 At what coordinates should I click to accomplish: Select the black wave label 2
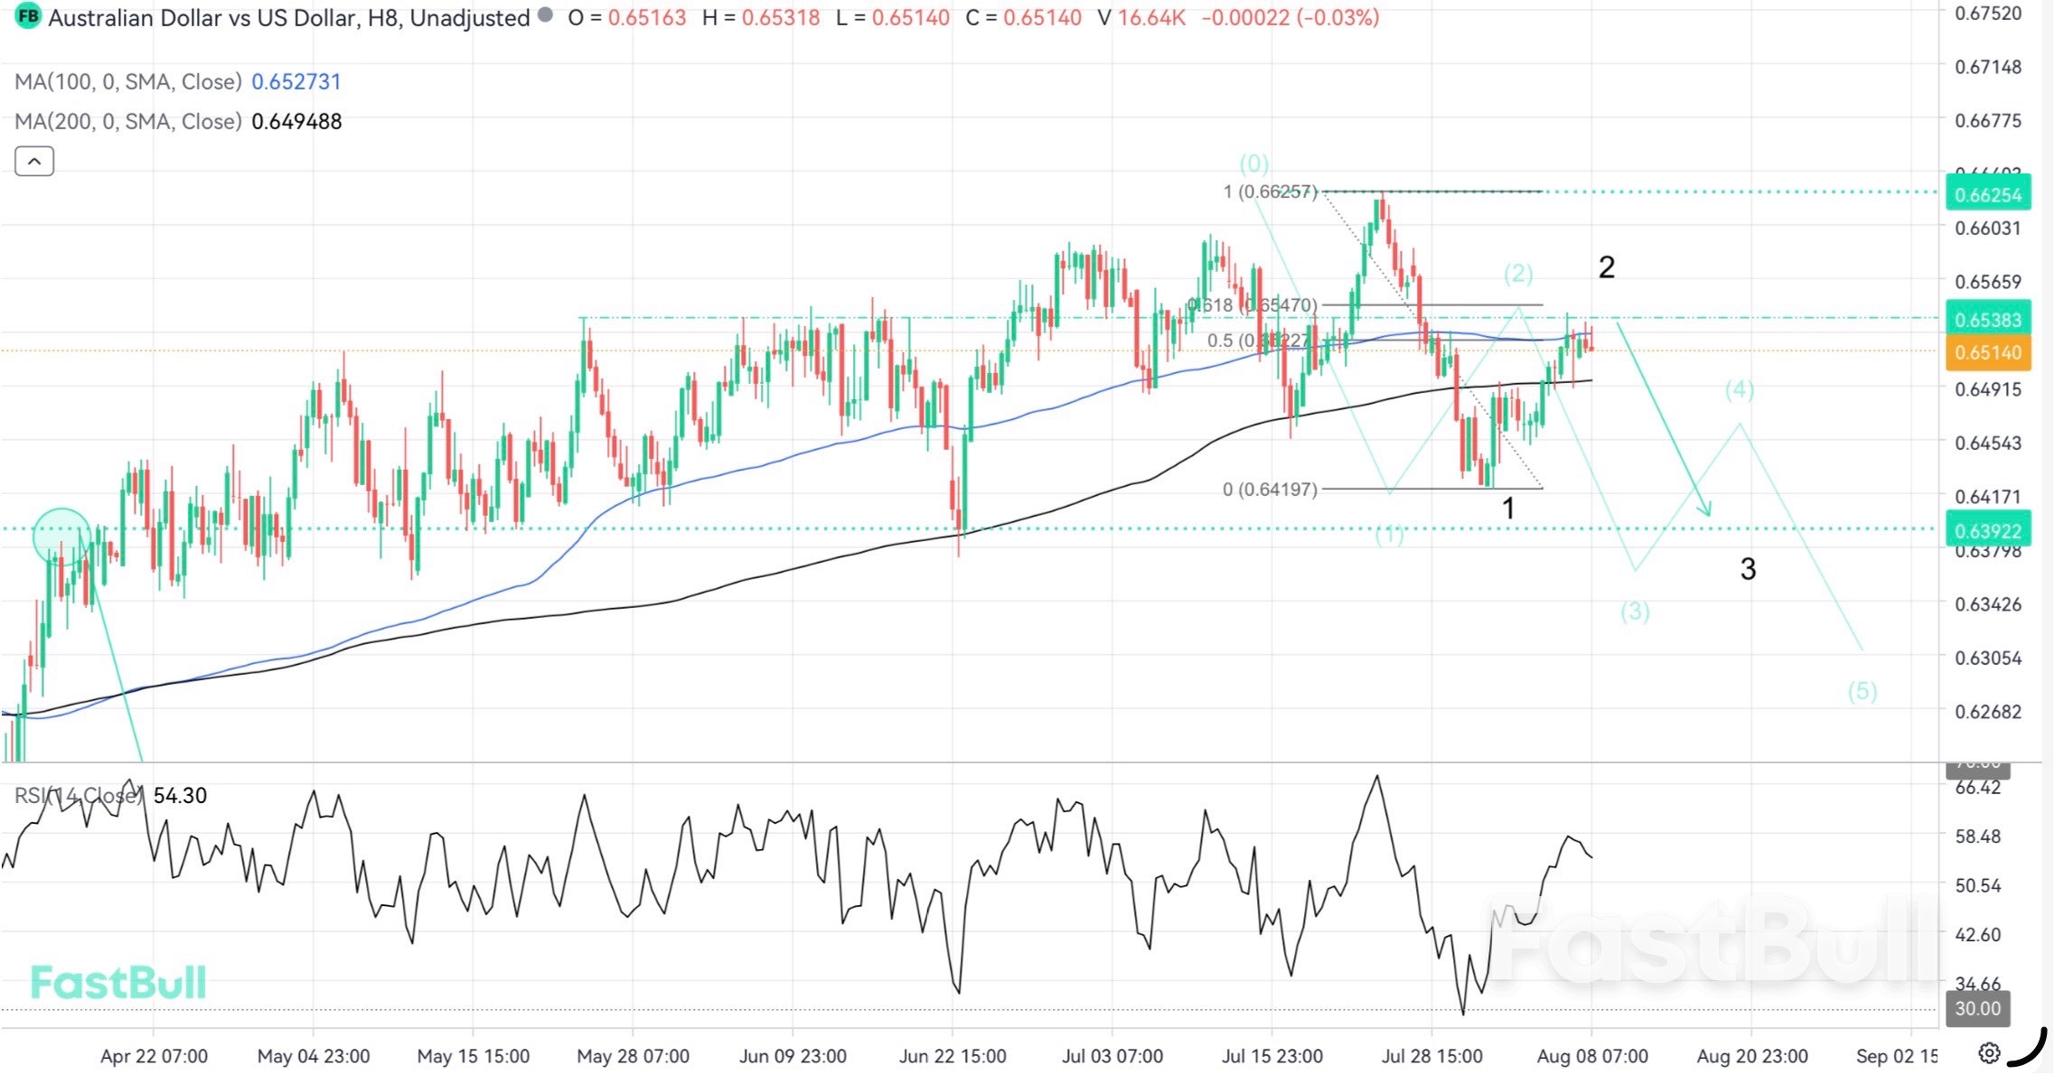point(1606,267)
